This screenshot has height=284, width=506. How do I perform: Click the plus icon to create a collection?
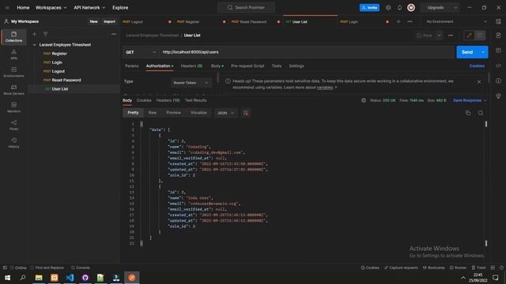(35, 34)
